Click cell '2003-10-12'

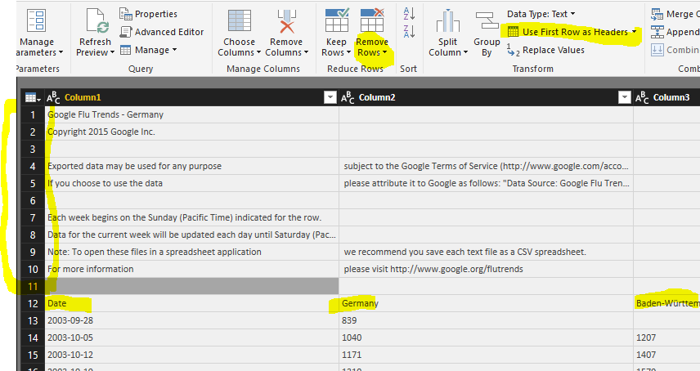[192, 355]
